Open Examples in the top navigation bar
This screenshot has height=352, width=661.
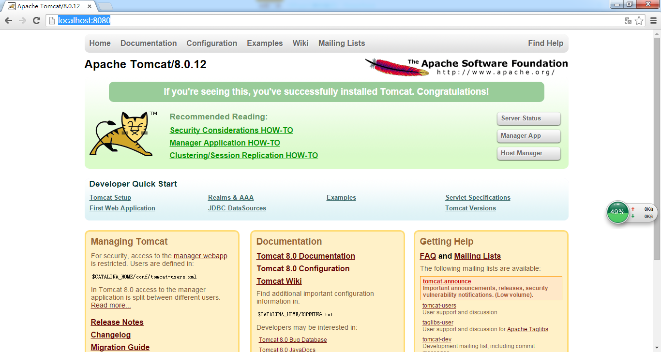pos(265,43)
